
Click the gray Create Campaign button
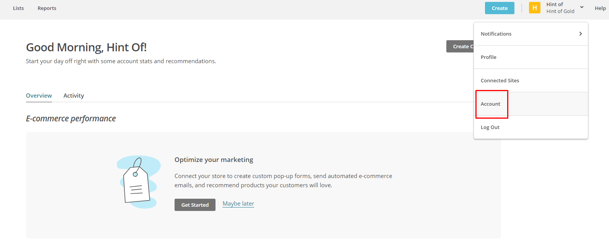[460, 46]
